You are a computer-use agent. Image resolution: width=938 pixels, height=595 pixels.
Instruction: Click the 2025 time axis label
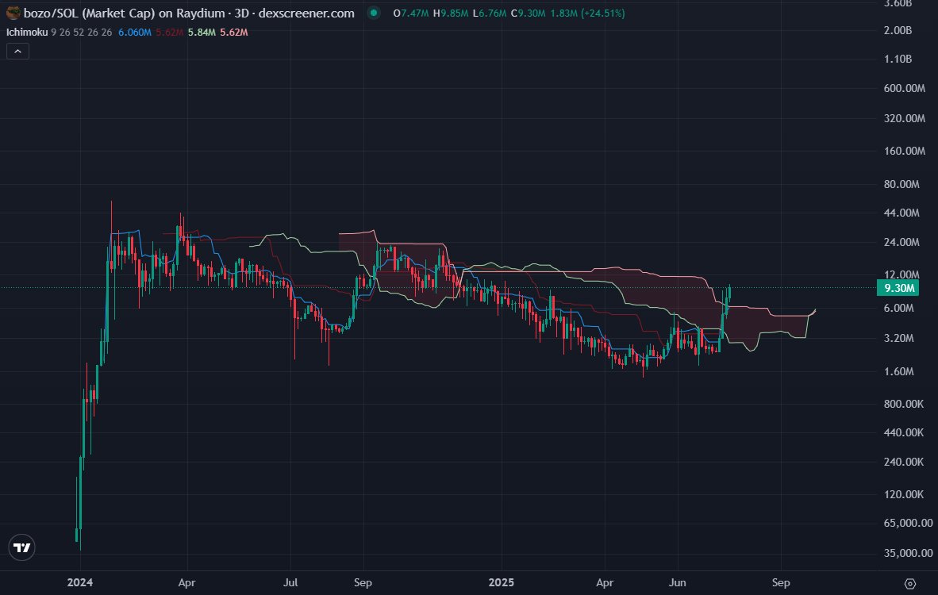pos(501,582)
